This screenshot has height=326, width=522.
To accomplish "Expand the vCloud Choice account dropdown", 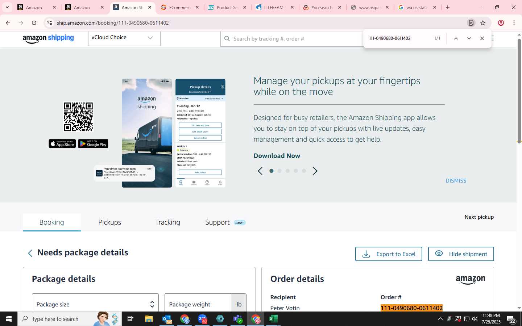I will coord(124,38).
